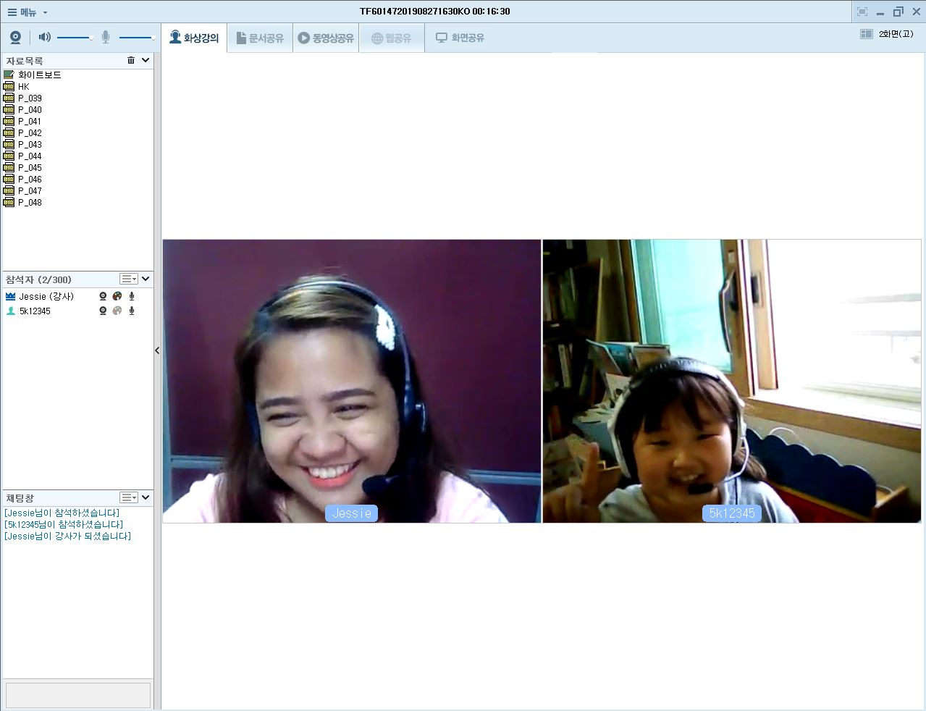This screenshot has width=926, height=711.
Task: Click fullscreen icon in title bar
Action: point(862,12)
